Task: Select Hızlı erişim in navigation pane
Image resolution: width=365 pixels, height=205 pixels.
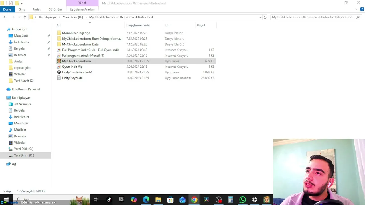Action: point(19,29)
